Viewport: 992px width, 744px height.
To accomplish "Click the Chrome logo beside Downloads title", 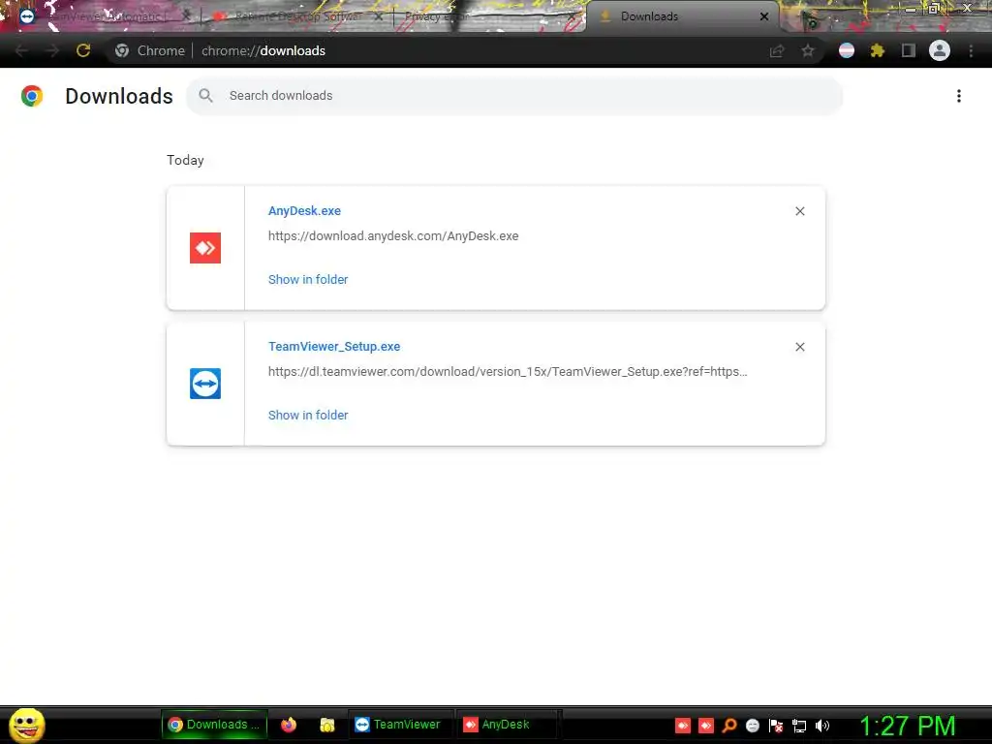I will (32, 96).
